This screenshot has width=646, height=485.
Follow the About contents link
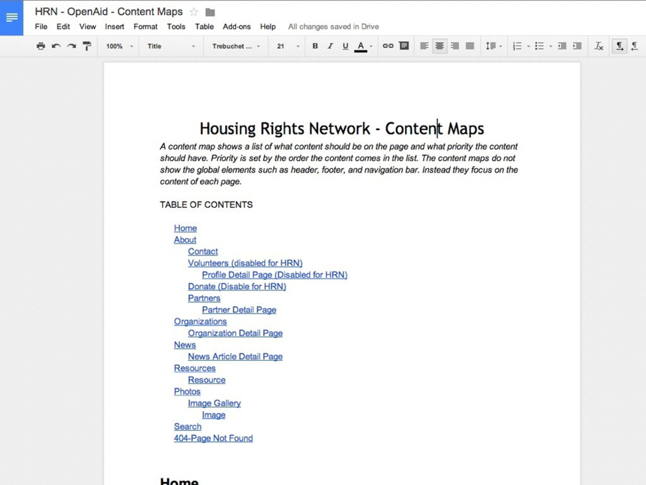pyautogui.click(x=185, y=239)
